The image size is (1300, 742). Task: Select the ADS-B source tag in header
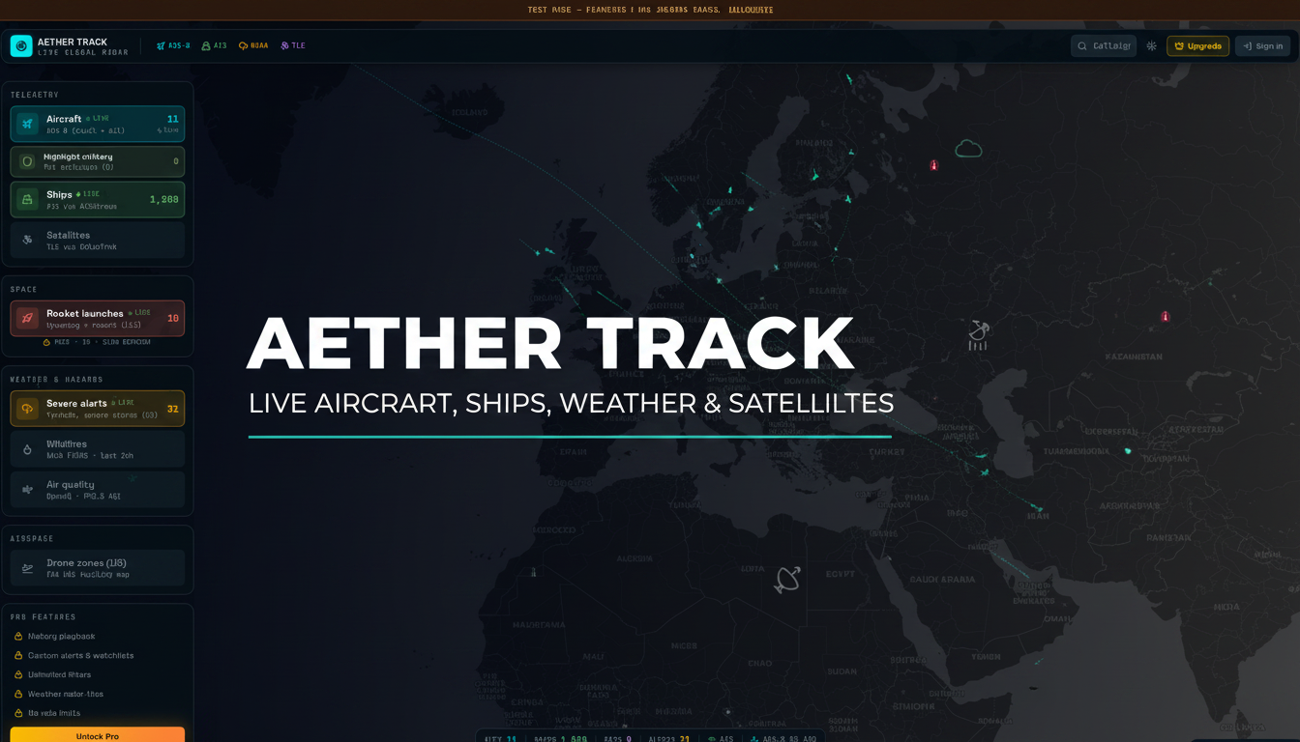pos(173,46)
